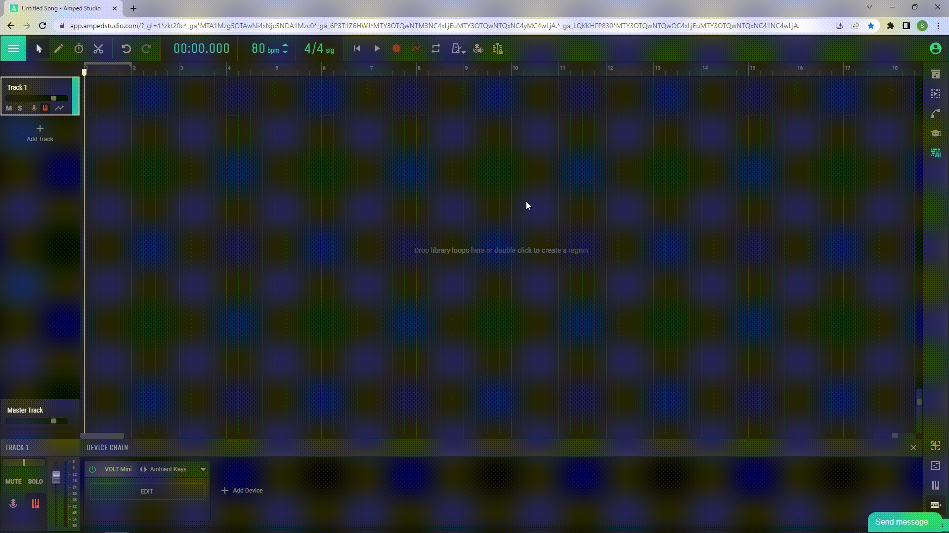Select the pencil/draw tool
Screen dimensions: 949x533
(x=58, y=49)
